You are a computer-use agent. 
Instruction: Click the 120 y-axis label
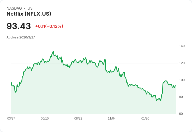click(x=182, y=63)
